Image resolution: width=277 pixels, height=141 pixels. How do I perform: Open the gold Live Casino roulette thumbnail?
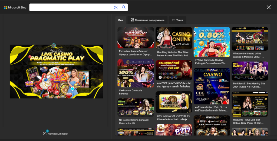[174, 102]
